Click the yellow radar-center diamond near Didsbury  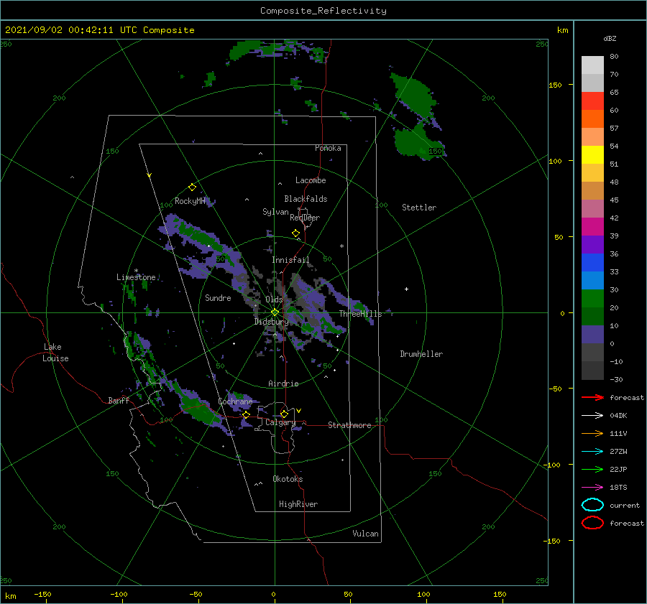[275, 312]
